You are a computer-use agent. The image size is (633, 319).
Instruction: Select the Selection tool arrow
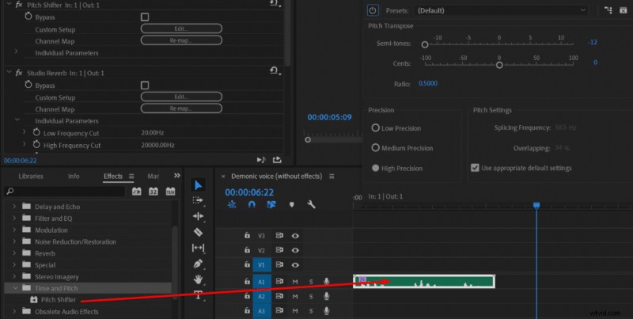[x=198, y=185]
